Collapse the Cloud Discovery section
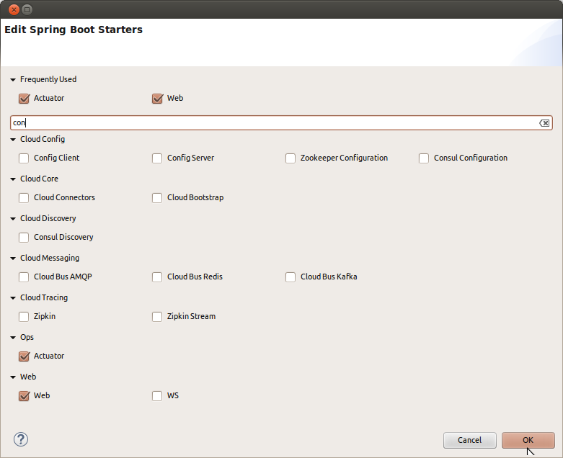The image size is (563, 458). coord(13,219)
